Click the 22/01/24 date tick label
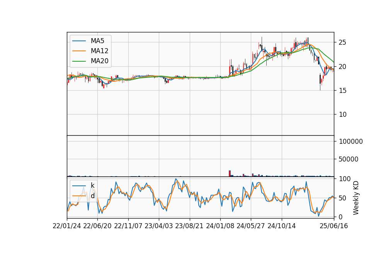Image resolution: width=371 pixels, height=266 pixels. [x=67, y=226]
